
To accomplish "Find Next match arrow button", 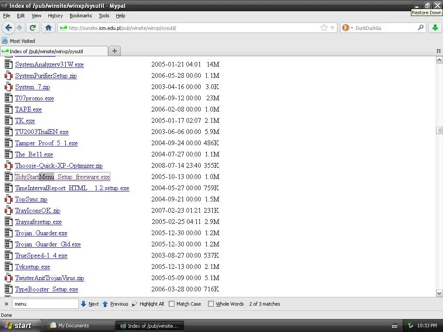I will (90, 304).
